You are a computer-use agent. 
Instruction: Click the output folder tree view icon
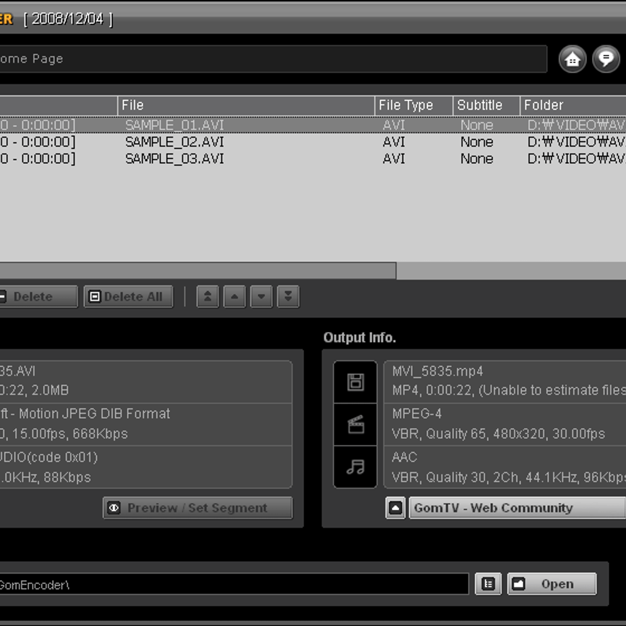tap(488, 584)
